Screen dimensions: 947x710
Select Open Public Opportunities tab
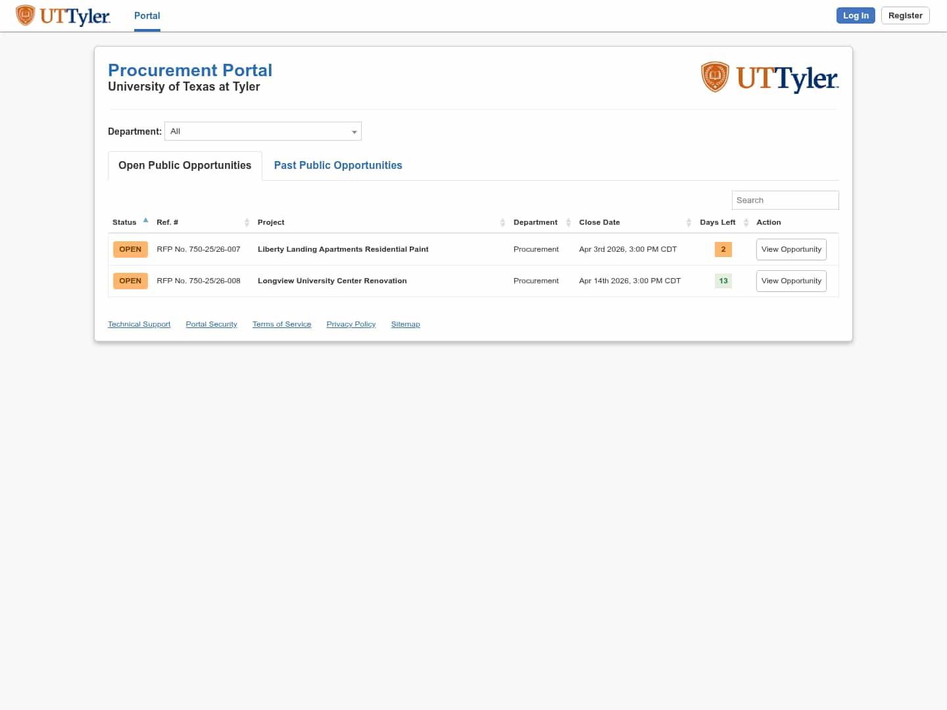[x=185, y=166]
